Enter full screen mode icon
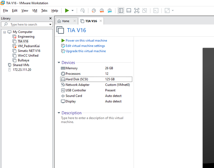214x168 pixels. [x=137, y=11]
